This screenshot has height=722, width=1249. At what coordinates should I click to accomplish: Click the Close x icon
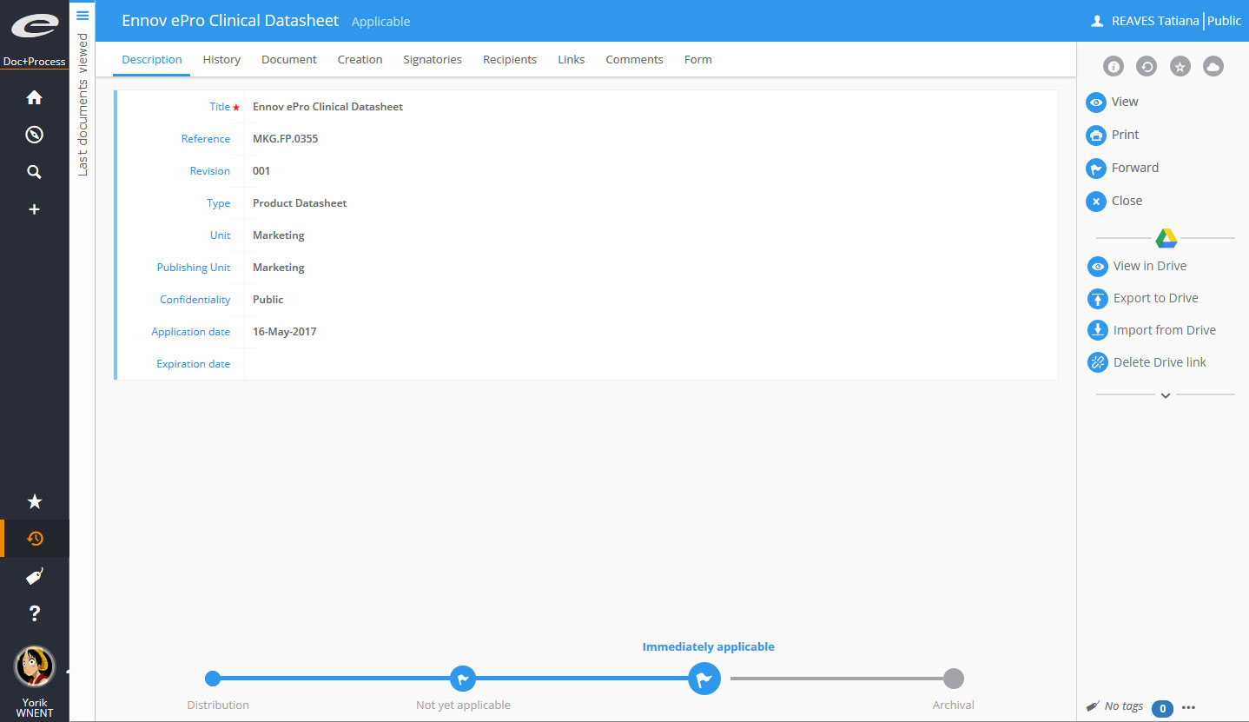pyautogui.click(x=1096, y=202)
